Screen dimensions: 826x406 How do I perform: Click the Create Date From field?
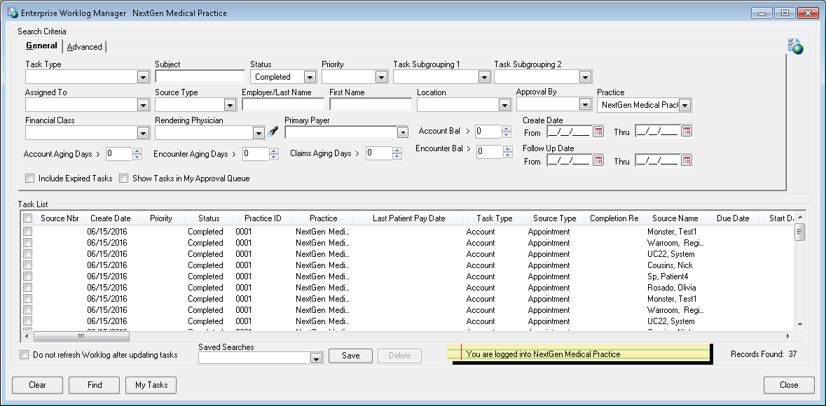[569, 132]
